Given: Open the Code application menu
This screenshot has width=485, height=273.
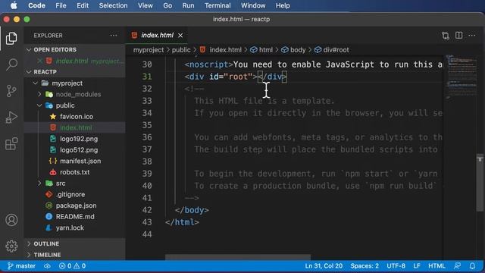Looking at the screenshot, I should tap(37, 5).
